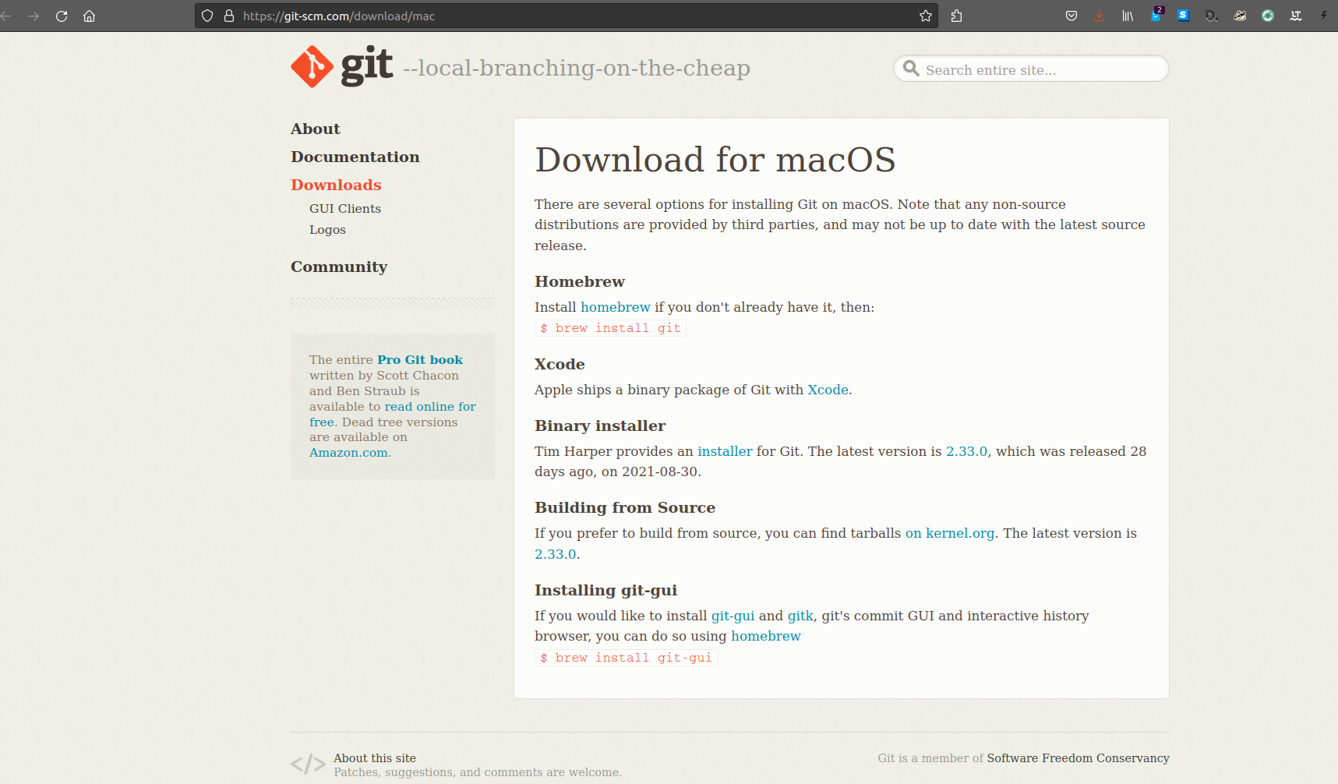Click the blue S extension icon
Viewport: 1338px width, 784px height.
point(1184,15)
